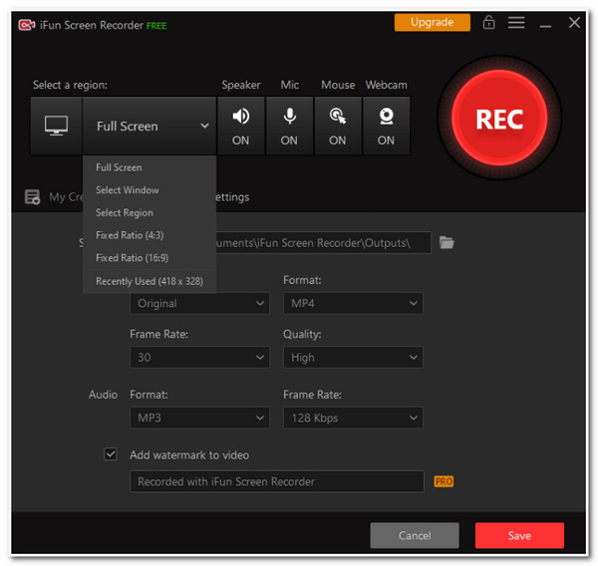Pick Fixed Ratio (4:3) option
Image resolution: width=598 pixels, height=566 pixels.
[149, 235]
